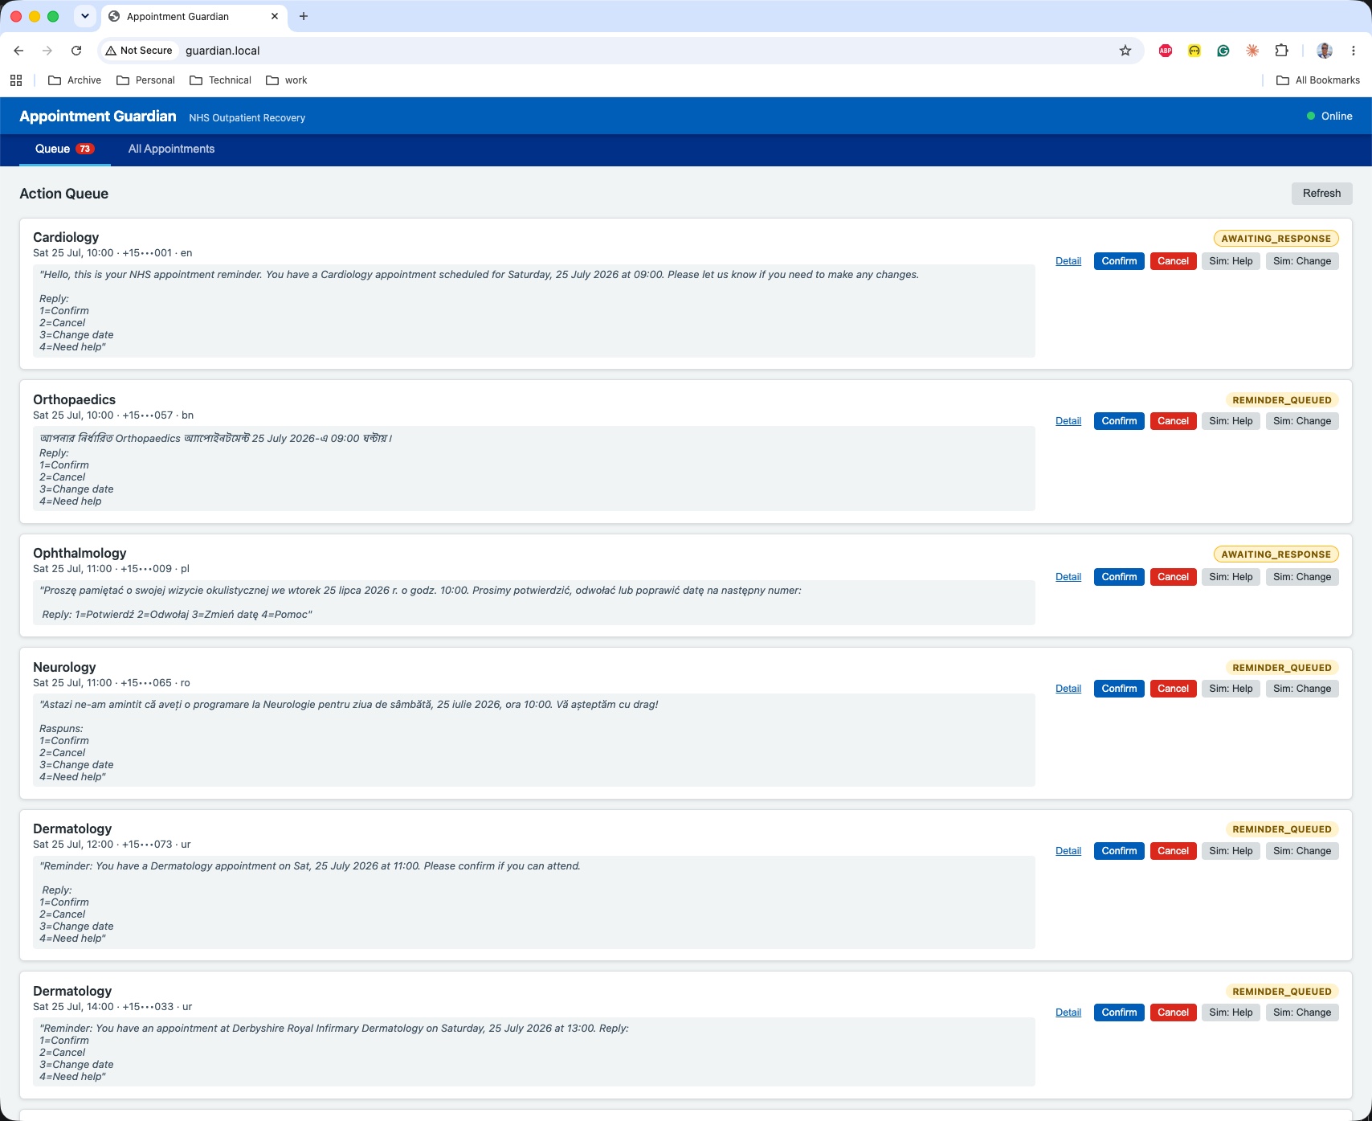Expand the tab search dropdown arrow
Viewport: 1372px width, 1121px height.
84,16
